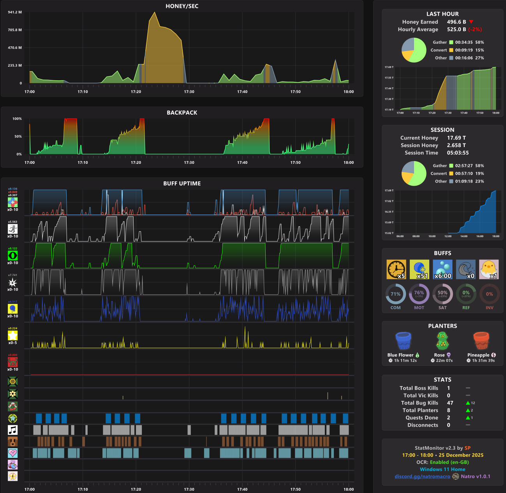
Task: Select the festive wreath icon
Action: pos(13,406)
